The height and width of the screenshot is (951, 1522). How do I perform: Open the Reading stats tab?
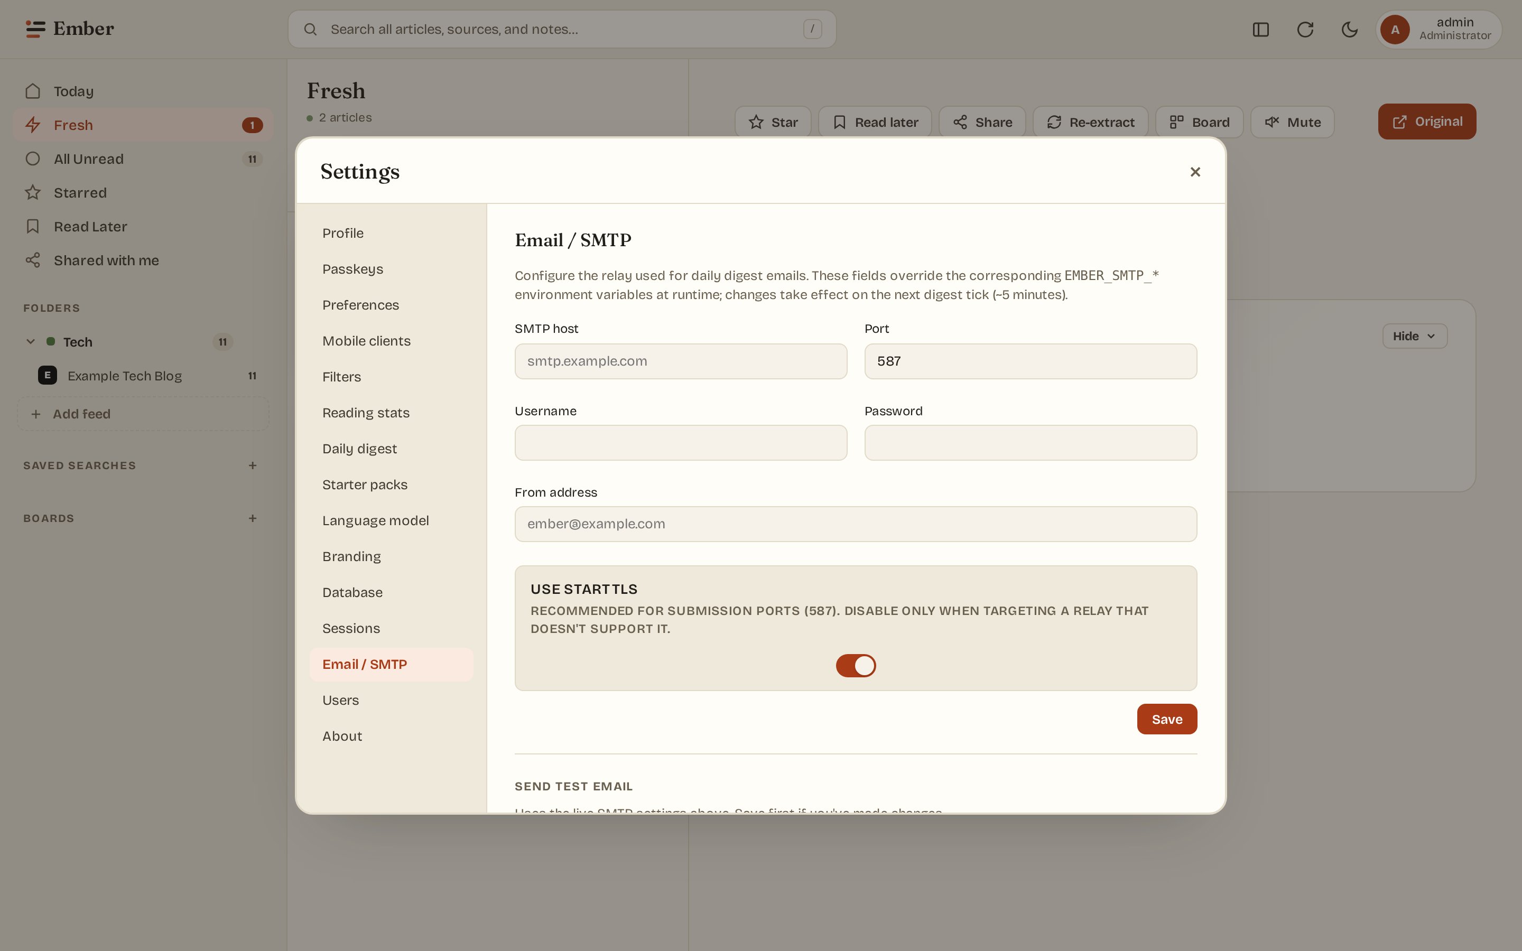[391, 413]
